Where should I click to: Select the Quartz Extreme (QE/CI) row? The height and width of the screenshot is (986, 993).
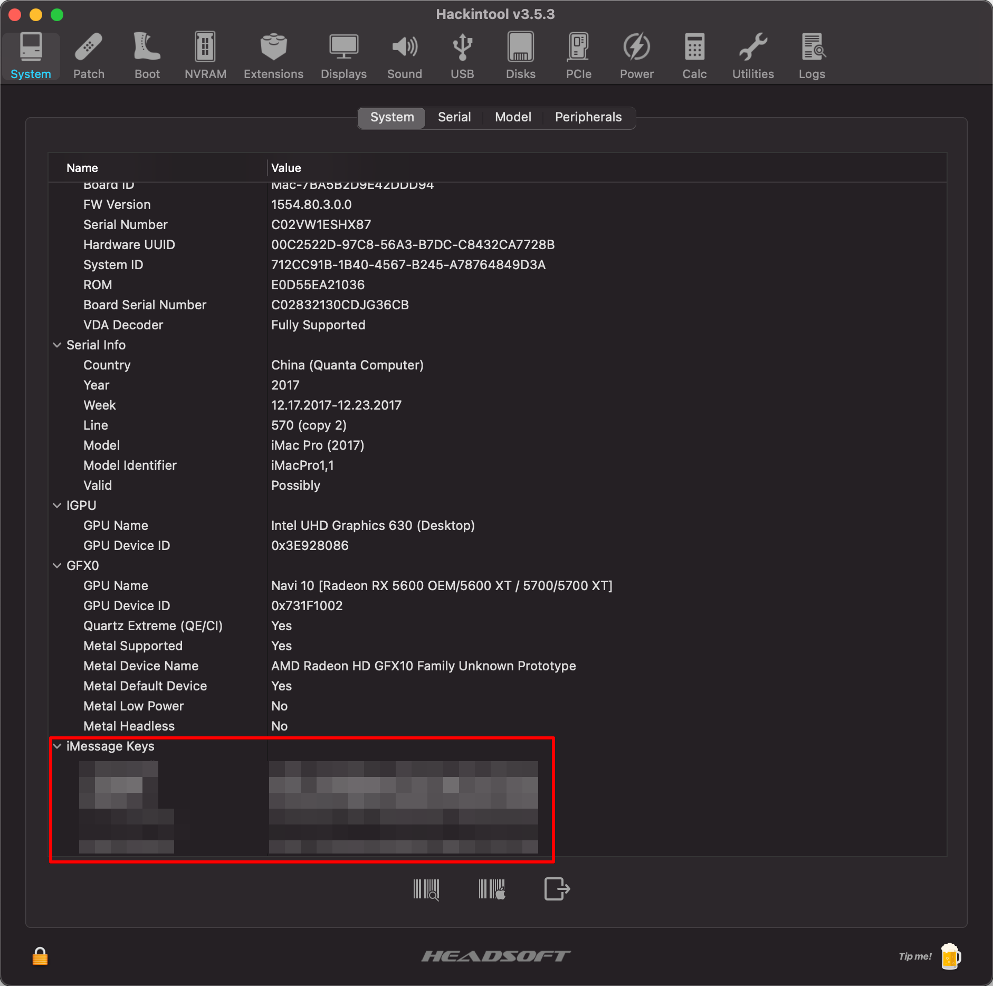[x=498, y=626]
